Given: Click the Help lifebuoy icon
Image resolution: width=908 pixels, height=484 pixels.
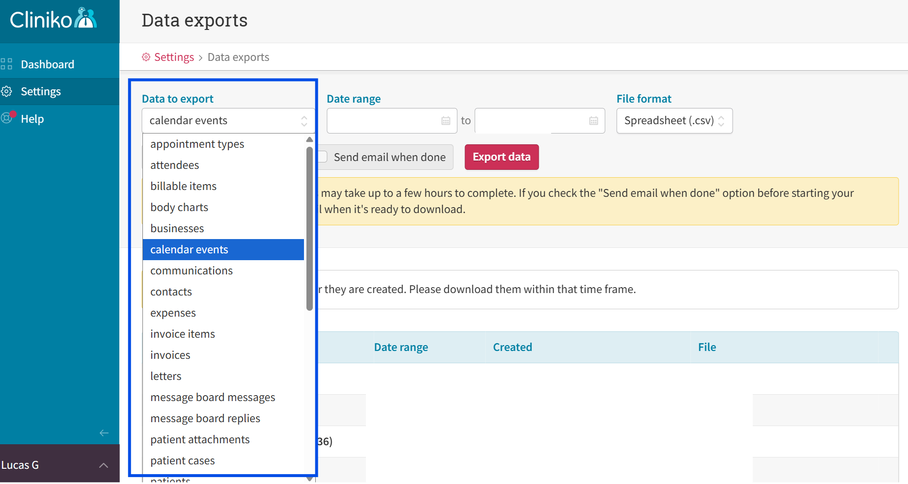Looking at the screenshot, I should pyautogui.click(x=7, y=118).
